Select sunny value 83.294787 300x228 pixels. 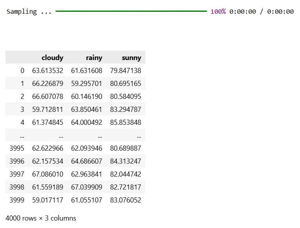126,109
